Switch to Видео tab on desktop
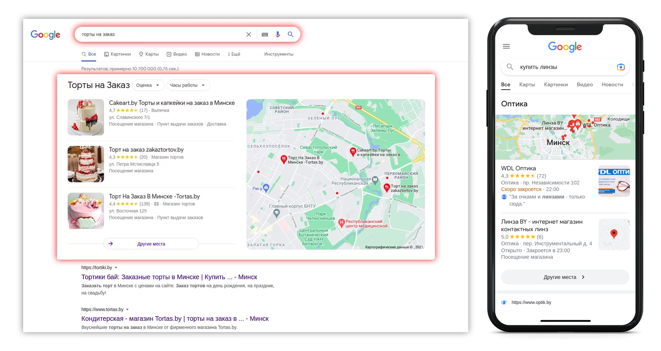 tap(177, 54)
